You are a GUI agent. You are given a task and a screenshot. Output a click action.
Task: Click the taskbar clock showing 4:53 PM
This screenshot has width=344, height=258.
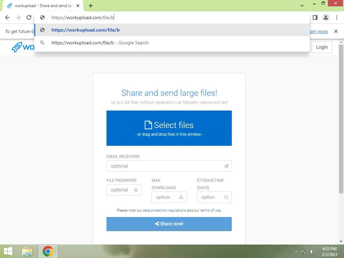329,252
